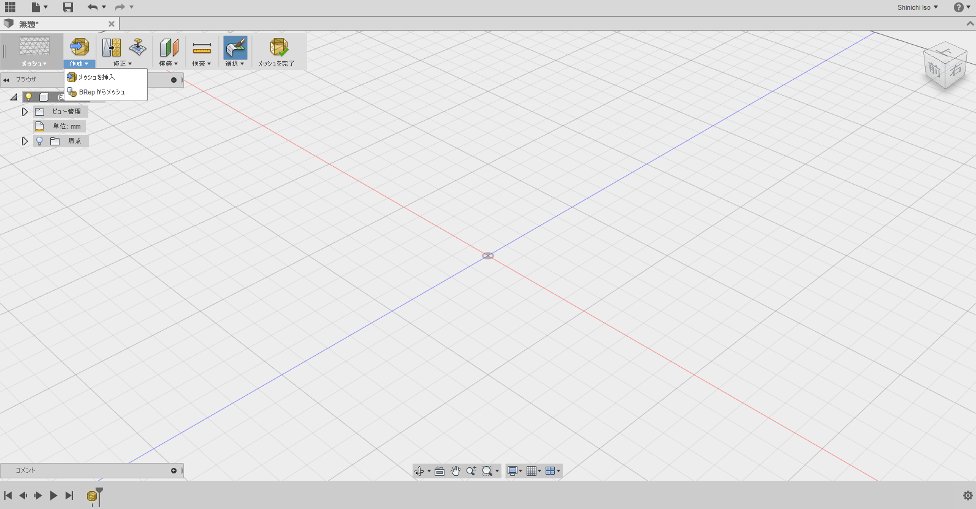The height and width of the screenshot is (509, 976).
Task: Jump to the timeline end
Action: coord(69,496)
